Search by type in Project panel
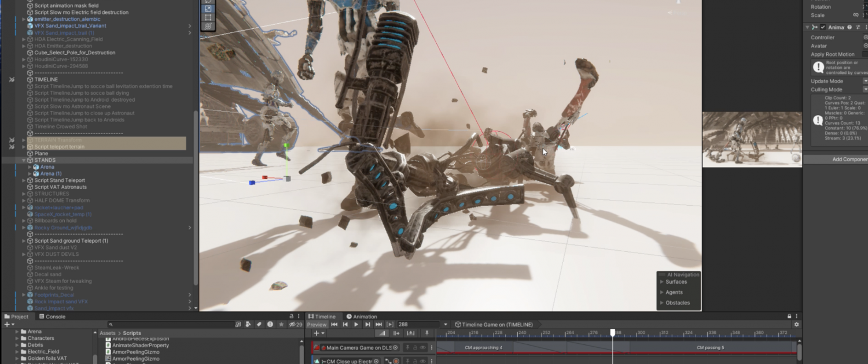The image size is (868, 364). [249, 325]
